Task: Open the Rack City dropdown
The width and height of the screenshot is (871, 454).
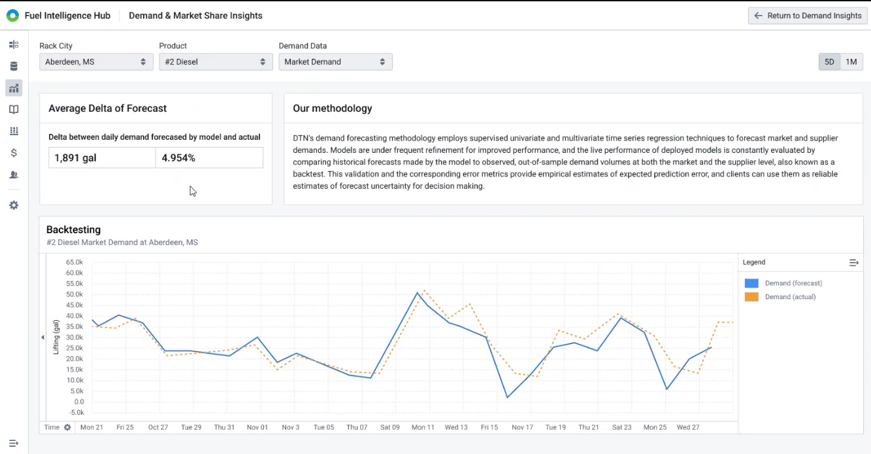Action: coord(96,62)
